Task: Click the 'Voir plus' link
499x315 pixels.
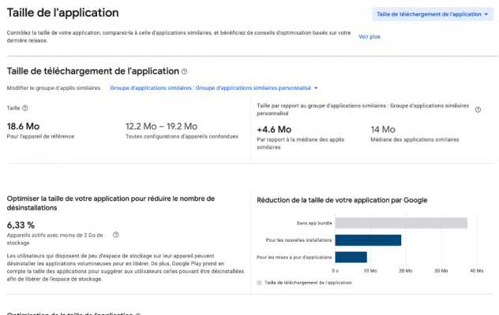Action: click(369, 36)
